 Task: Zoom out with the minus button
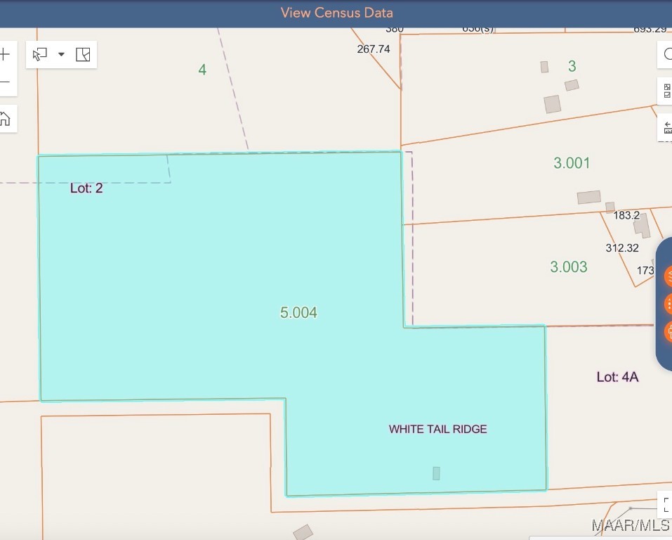(5, 82)
